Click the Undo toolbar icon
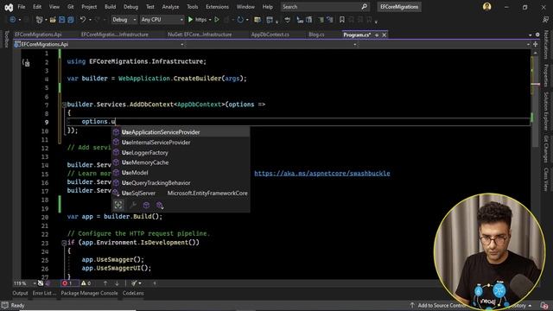 83,20
